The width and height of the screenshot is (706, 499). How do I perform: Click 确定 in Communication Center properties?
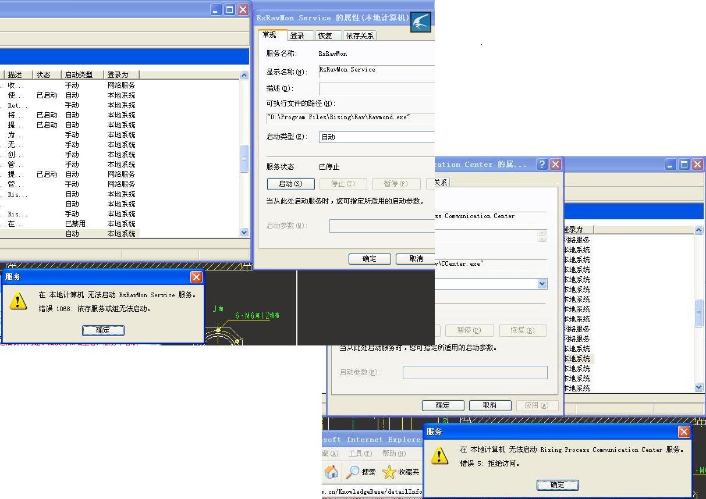click(443, 405)
